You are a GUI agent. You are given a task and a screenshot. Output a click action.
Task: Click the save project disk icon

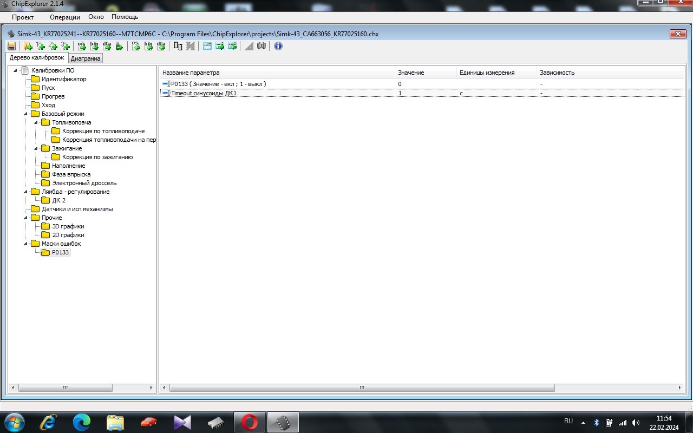point(12,47)
